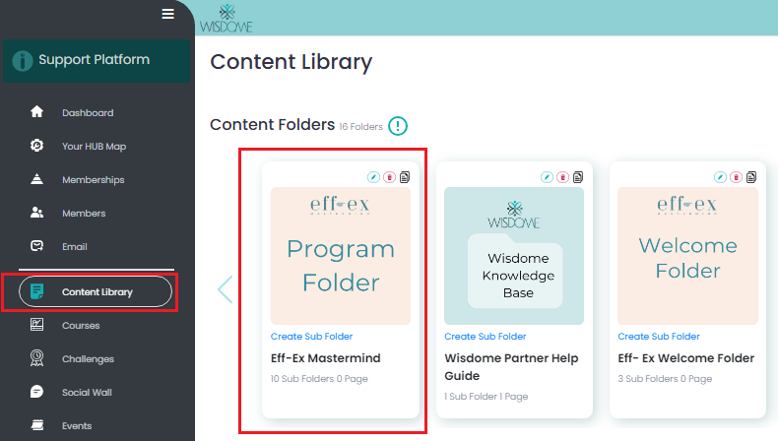Click the Email envelope icon
Screen dimensions: 778x441
[36, 245]
